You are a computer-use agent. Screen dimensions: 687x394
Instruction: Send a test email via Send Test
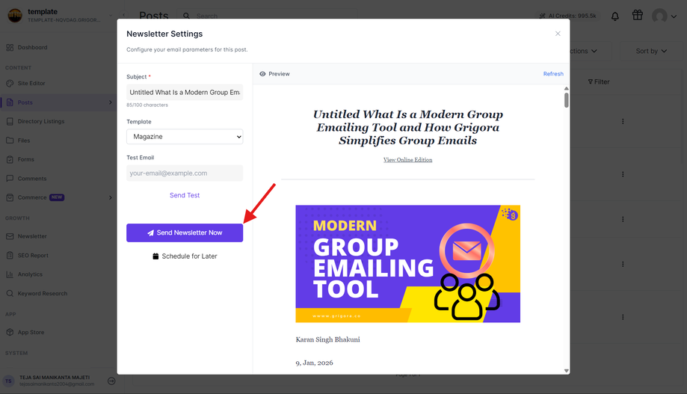point(185,195)
